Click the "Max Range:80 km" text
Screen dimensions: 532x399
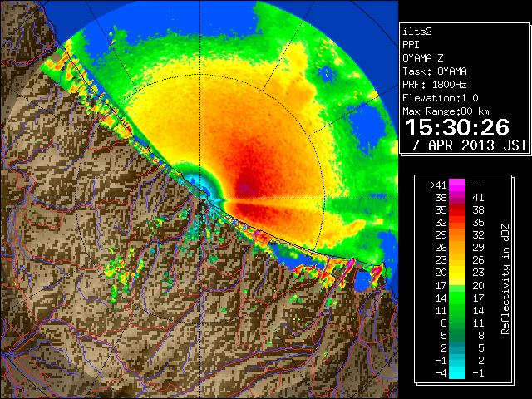pos(446,111)
